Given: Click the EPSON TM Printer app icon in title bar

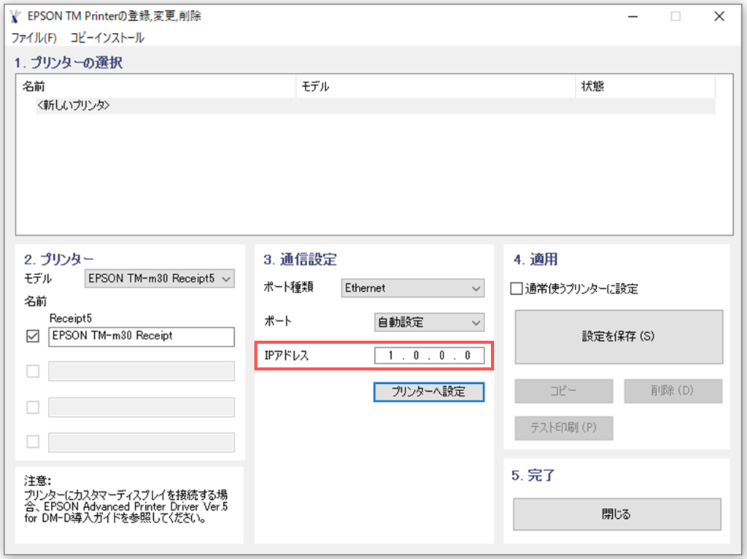Looking at the screenshot, I should pyautogui.click(x=16, y=16).
